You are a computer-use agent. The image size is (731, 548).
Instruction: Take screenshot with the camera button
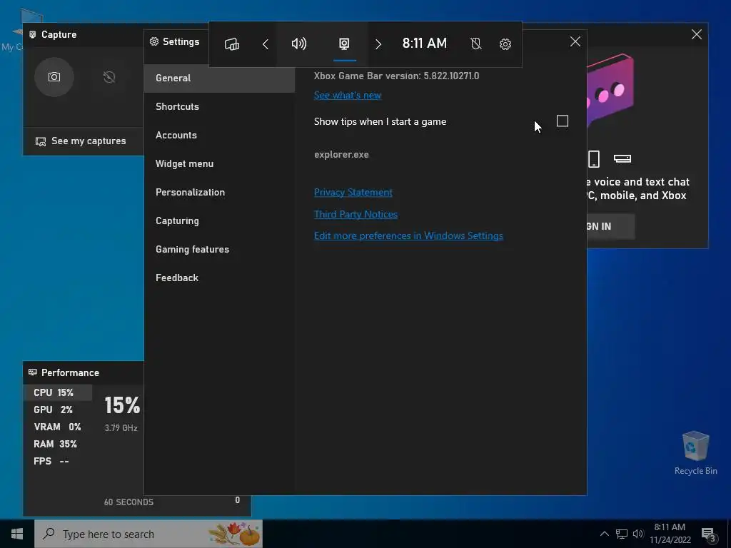point(54,77)
